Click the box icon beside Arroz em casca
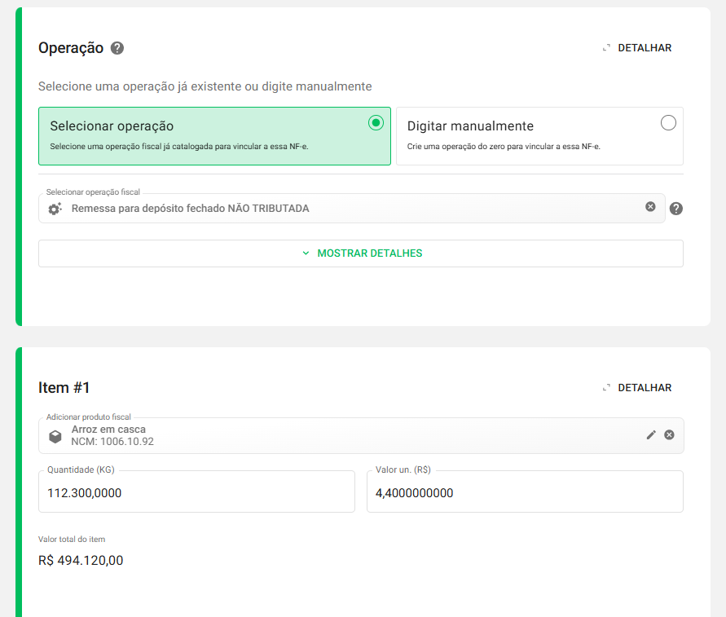726x617 pixels. (55, 436)
